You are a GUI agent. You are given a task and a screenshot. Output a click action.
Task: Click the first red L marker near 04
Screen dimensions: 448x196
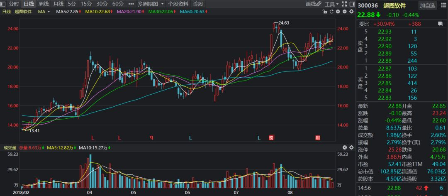tap(93, 138)
